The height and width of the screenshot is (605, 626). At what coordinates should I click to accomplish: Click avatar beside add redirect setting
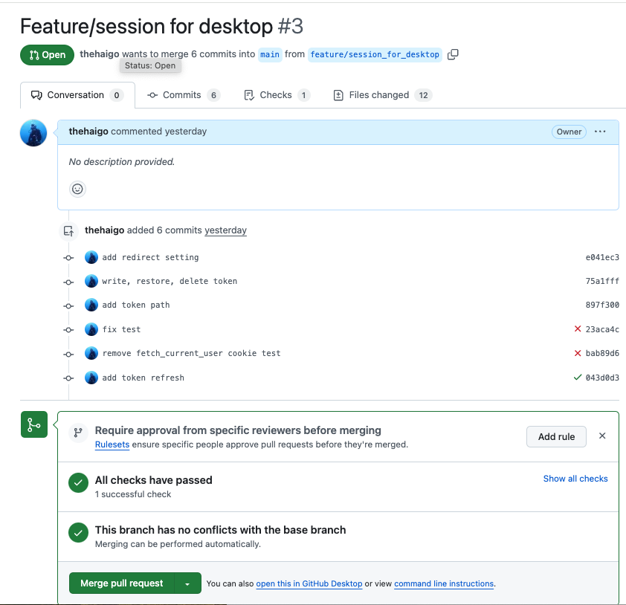pos(91,257)
